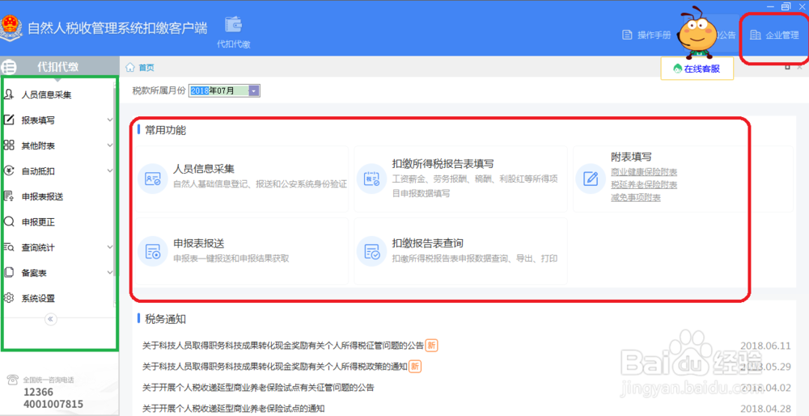The image size is (809, 416).
Task: Click the 新 badge on the first notice
Action: [x=431, y=346]
